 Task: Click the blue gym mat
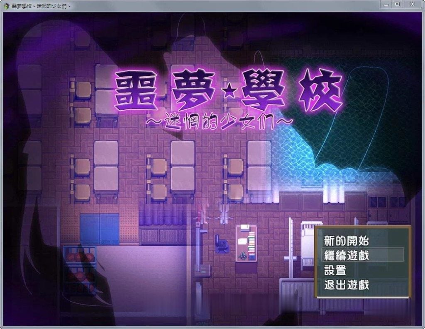click(99, 229)
